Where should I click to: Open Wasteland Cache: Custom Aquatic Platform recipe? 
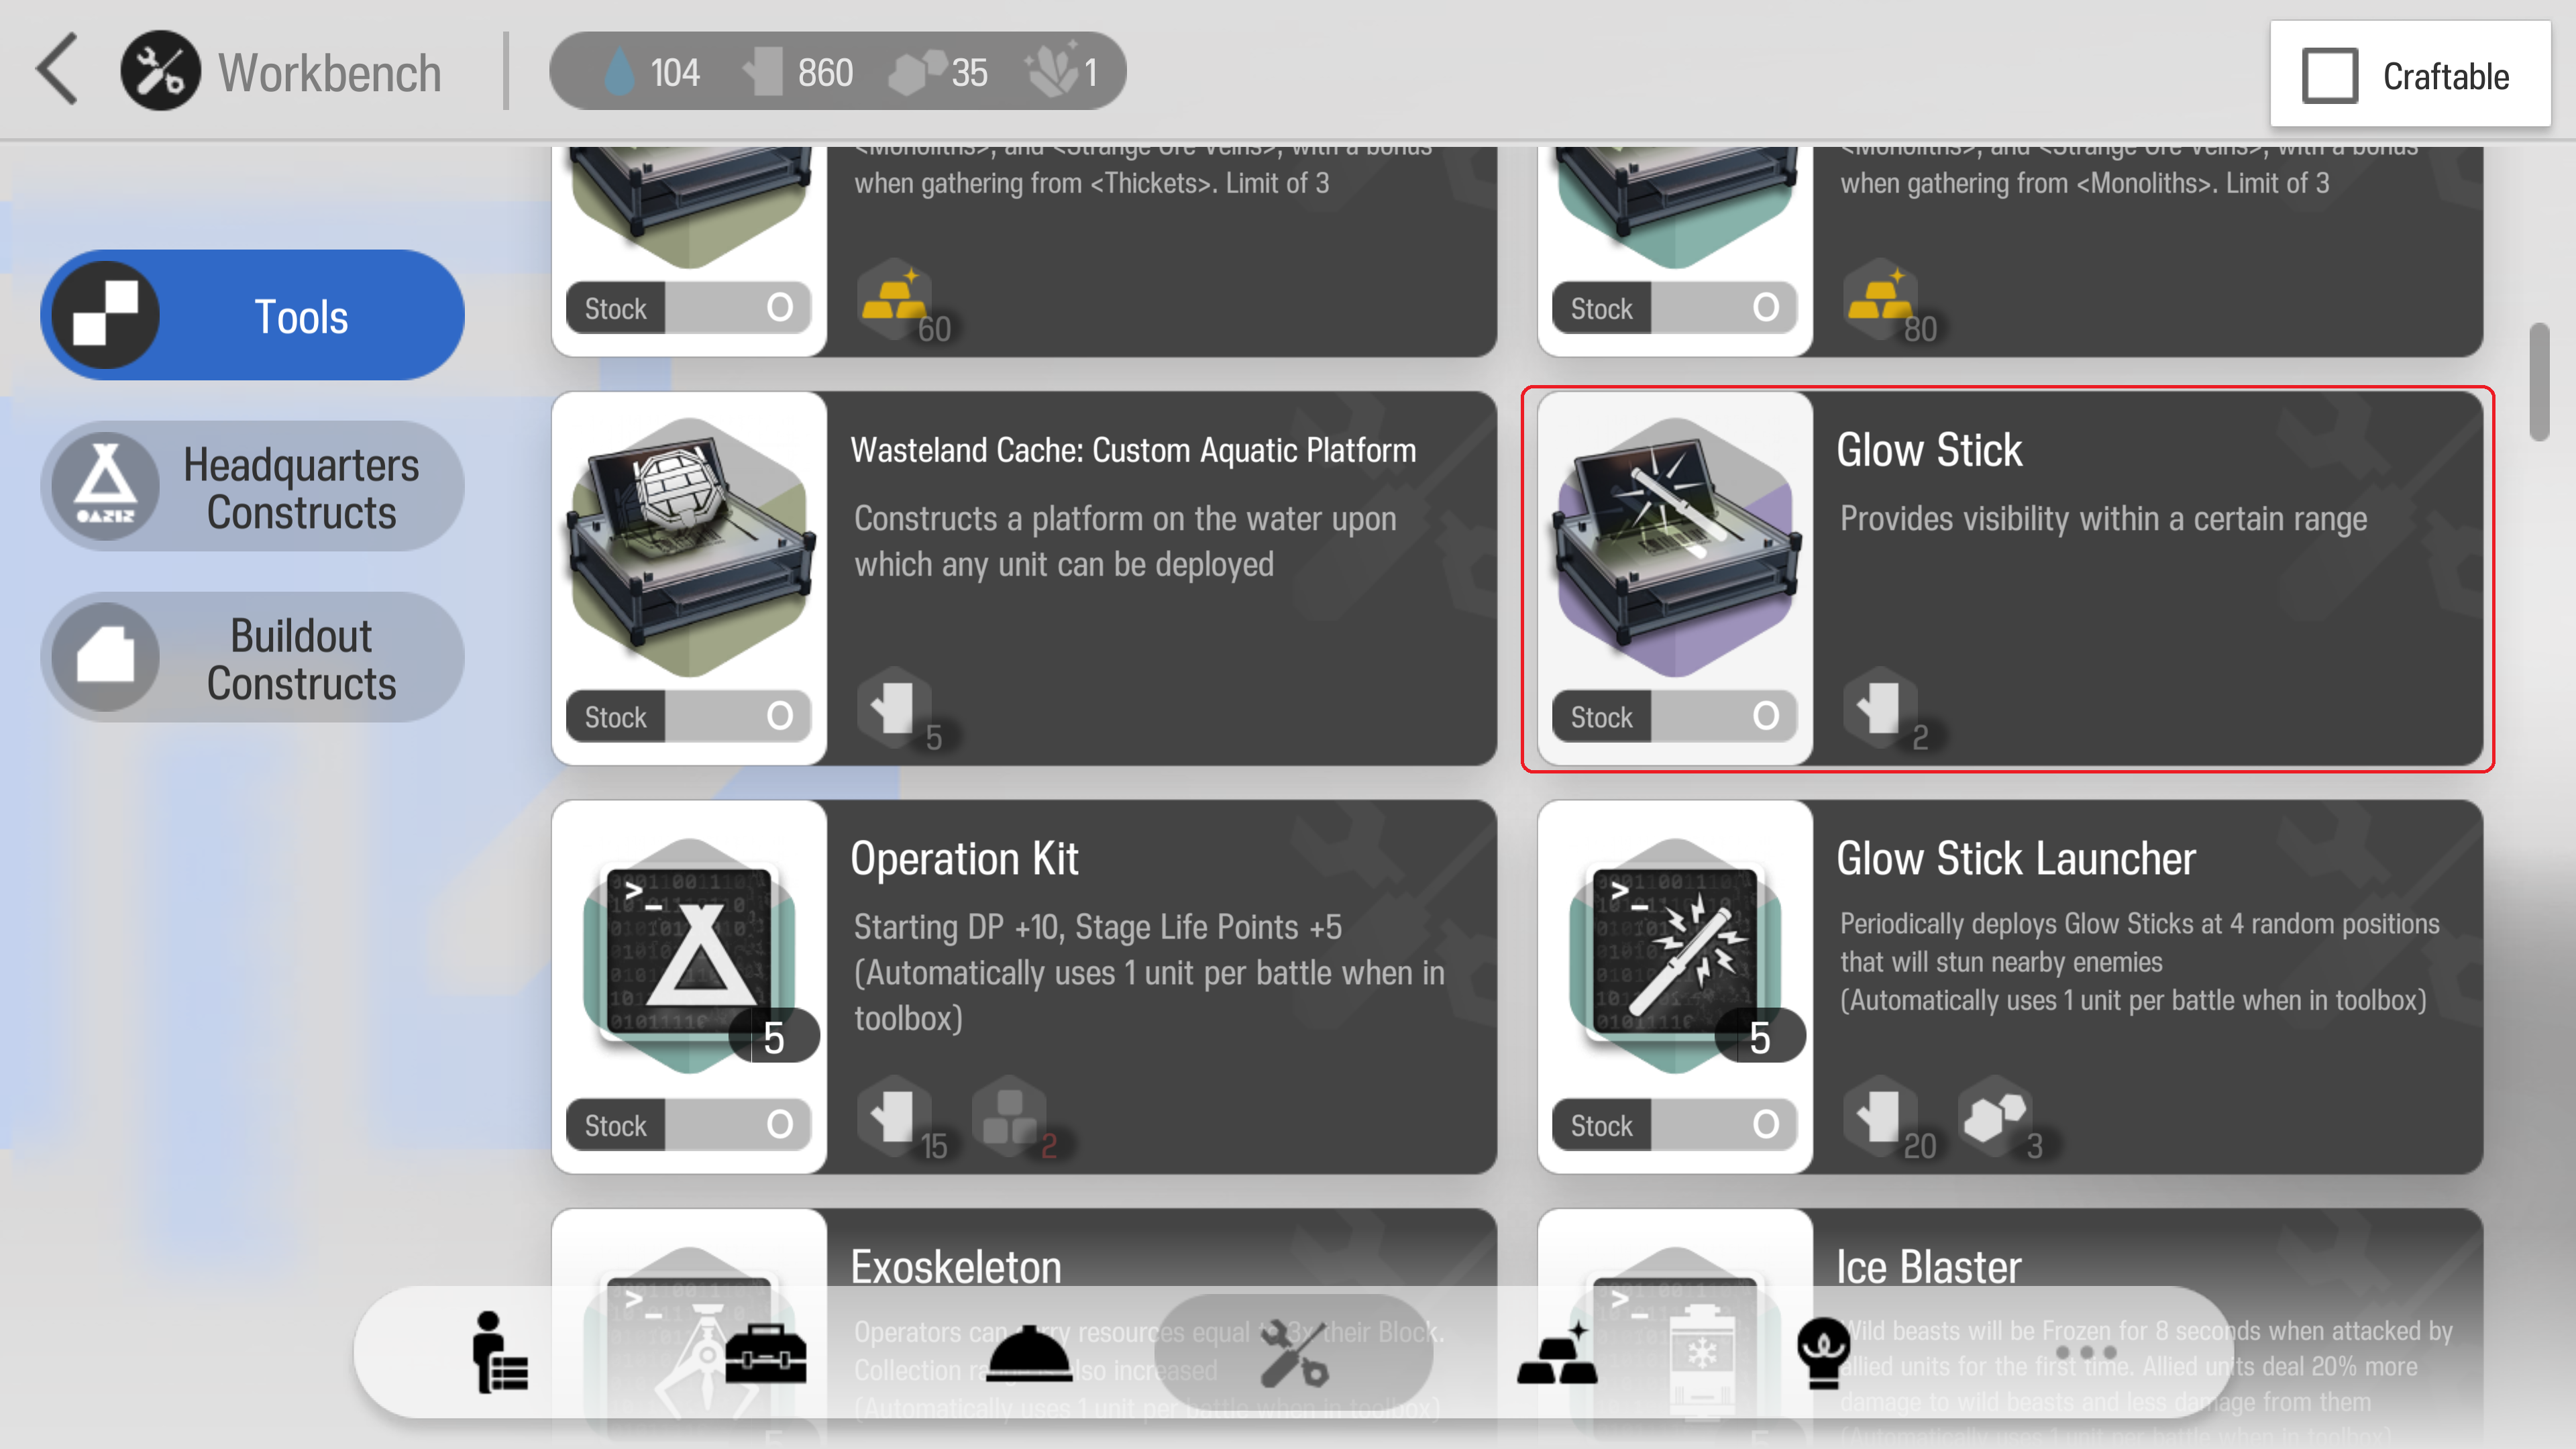pos(1024,579)
